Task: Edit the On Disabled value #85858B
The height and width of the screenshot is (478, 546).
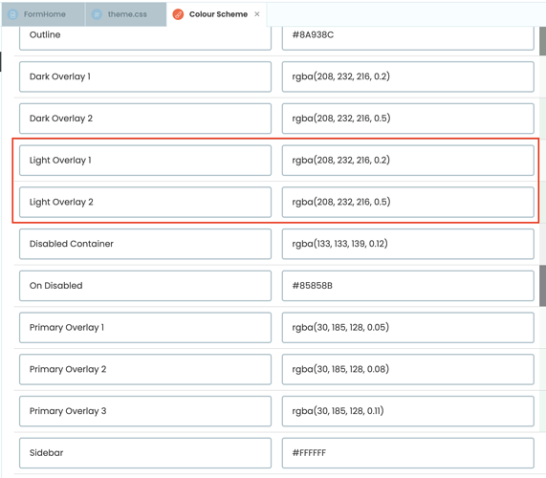Action: point(407,286)
